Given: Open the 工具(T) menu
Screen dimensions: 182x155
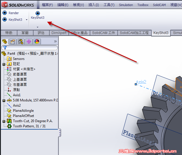Looking at the screenshot, I should point(109,5).
